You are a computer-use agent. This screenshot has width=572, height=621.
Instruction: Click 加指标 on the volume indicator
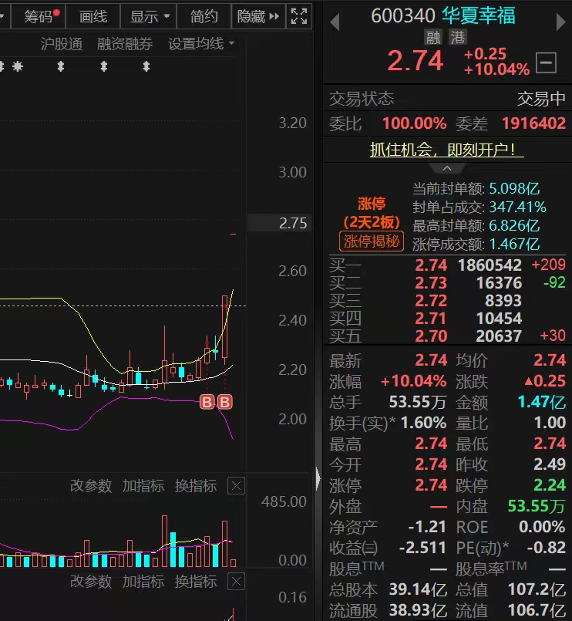[x=143, y=485]
